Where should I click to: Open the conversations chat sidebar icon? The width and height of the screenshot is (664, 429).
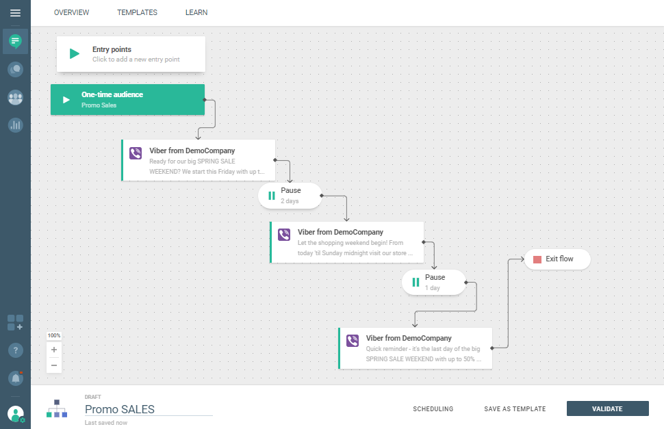[x=15, y=69]
